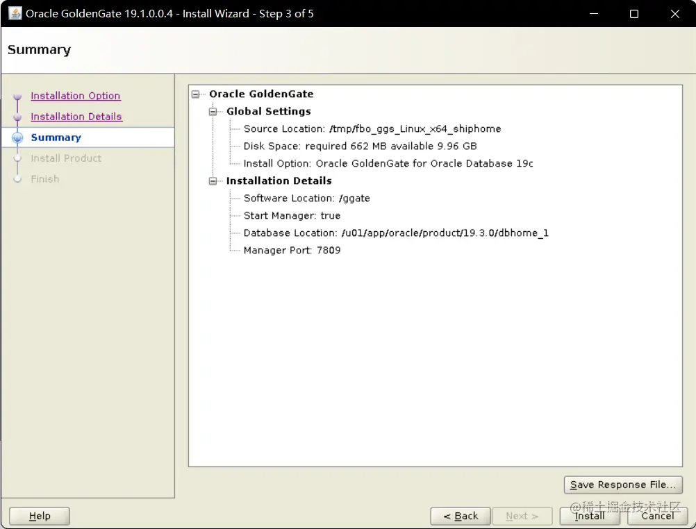This screenshot has height=529, width=696.
Task: Select the Manager Port 7809 entry
Action: click(x=292, y=250)
